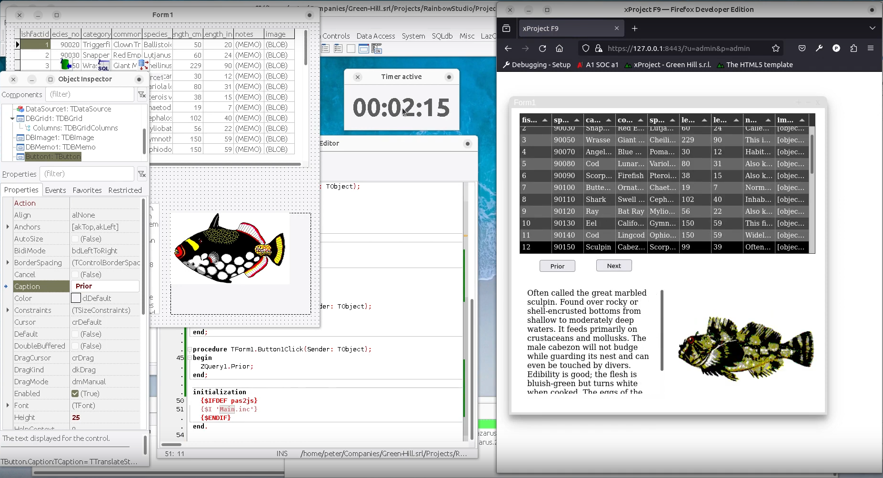Clear the Components filter with funnel icon

click(141, 95)
